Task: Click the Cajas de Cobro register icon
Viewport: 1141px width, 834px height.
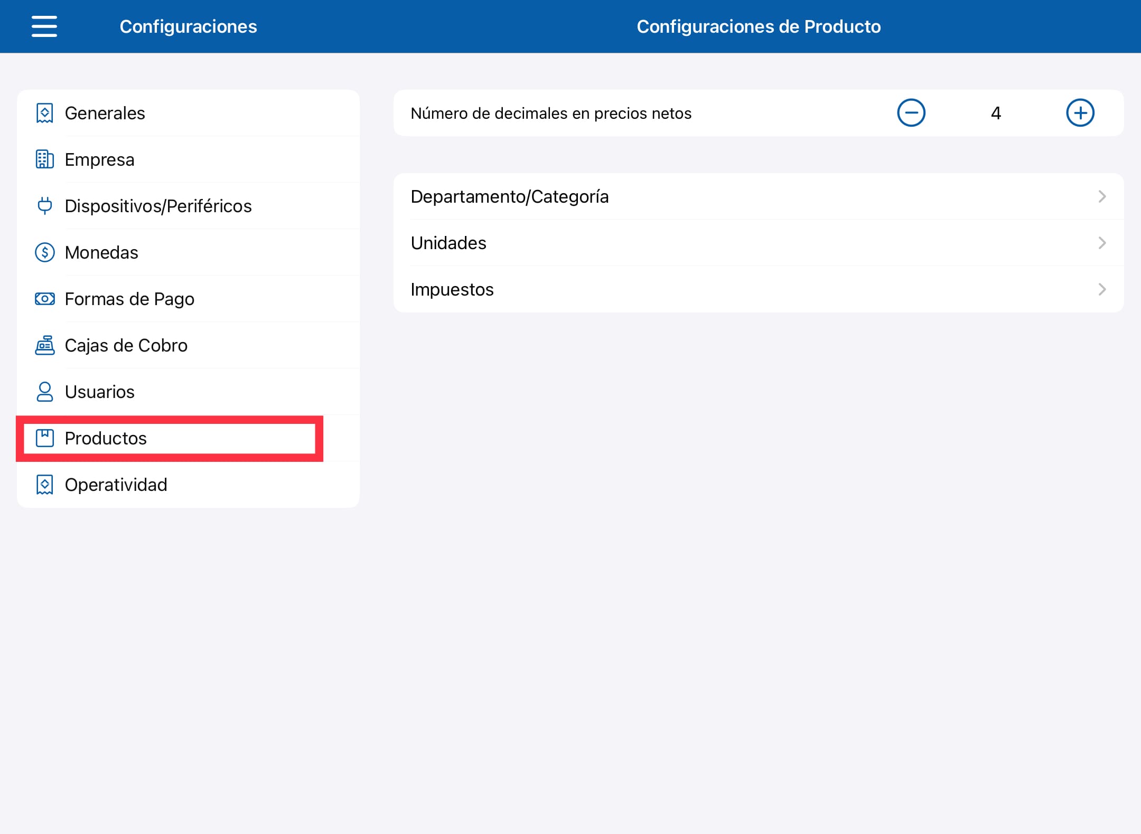Action: tap(45, 345)
